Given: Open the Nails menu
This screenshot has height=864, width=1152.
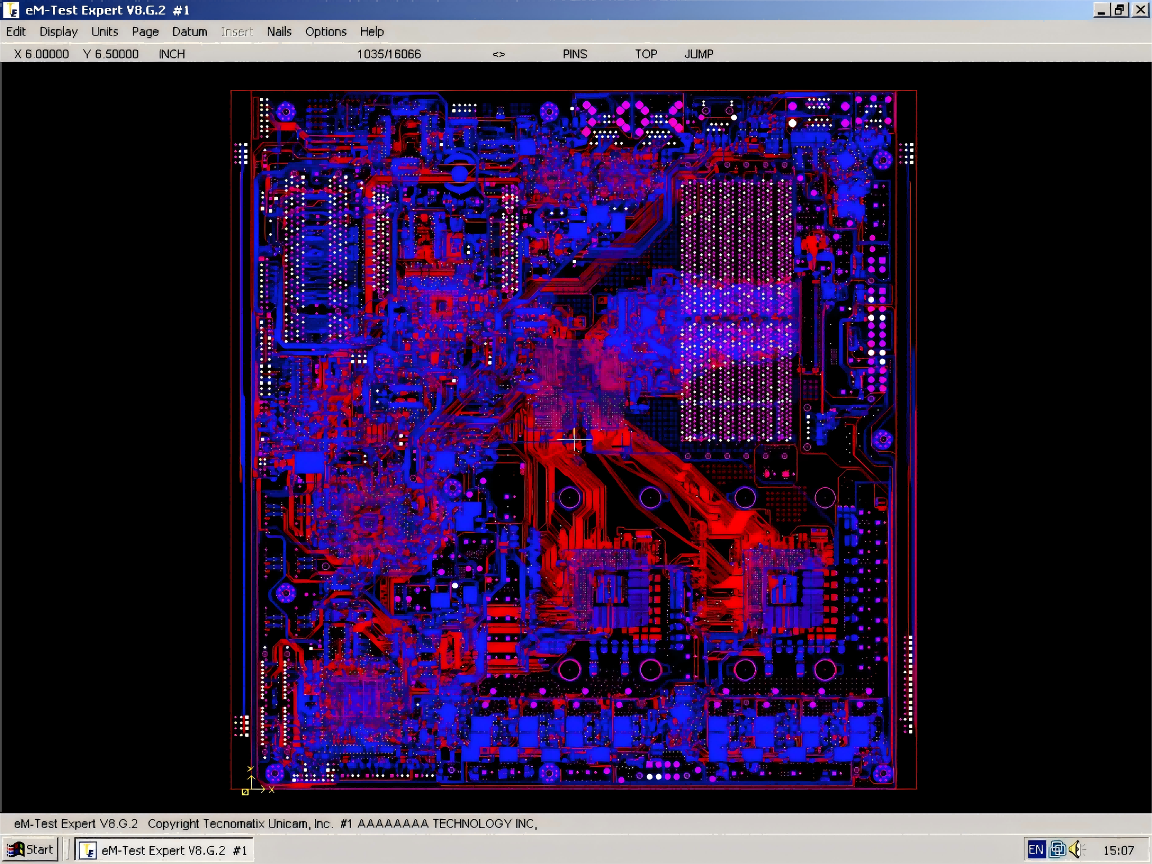Looking at the screenshot, I should tap(279, 31).
